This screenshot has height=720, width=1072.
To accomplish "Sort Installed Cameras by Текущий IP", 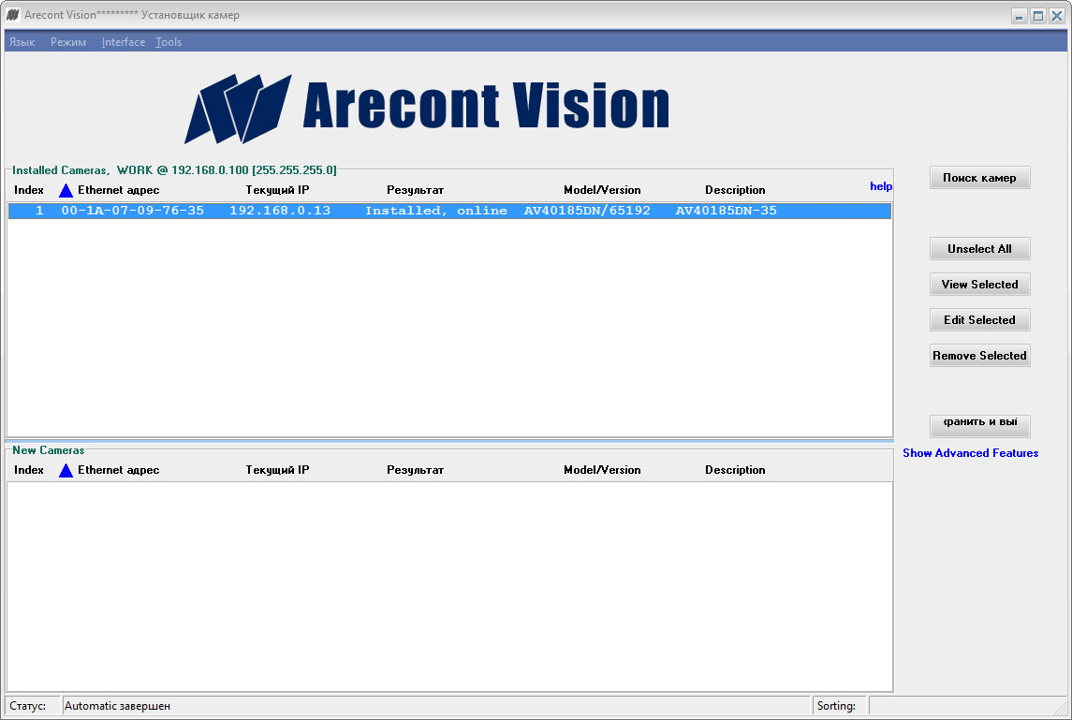I will [x=277, y=190].
